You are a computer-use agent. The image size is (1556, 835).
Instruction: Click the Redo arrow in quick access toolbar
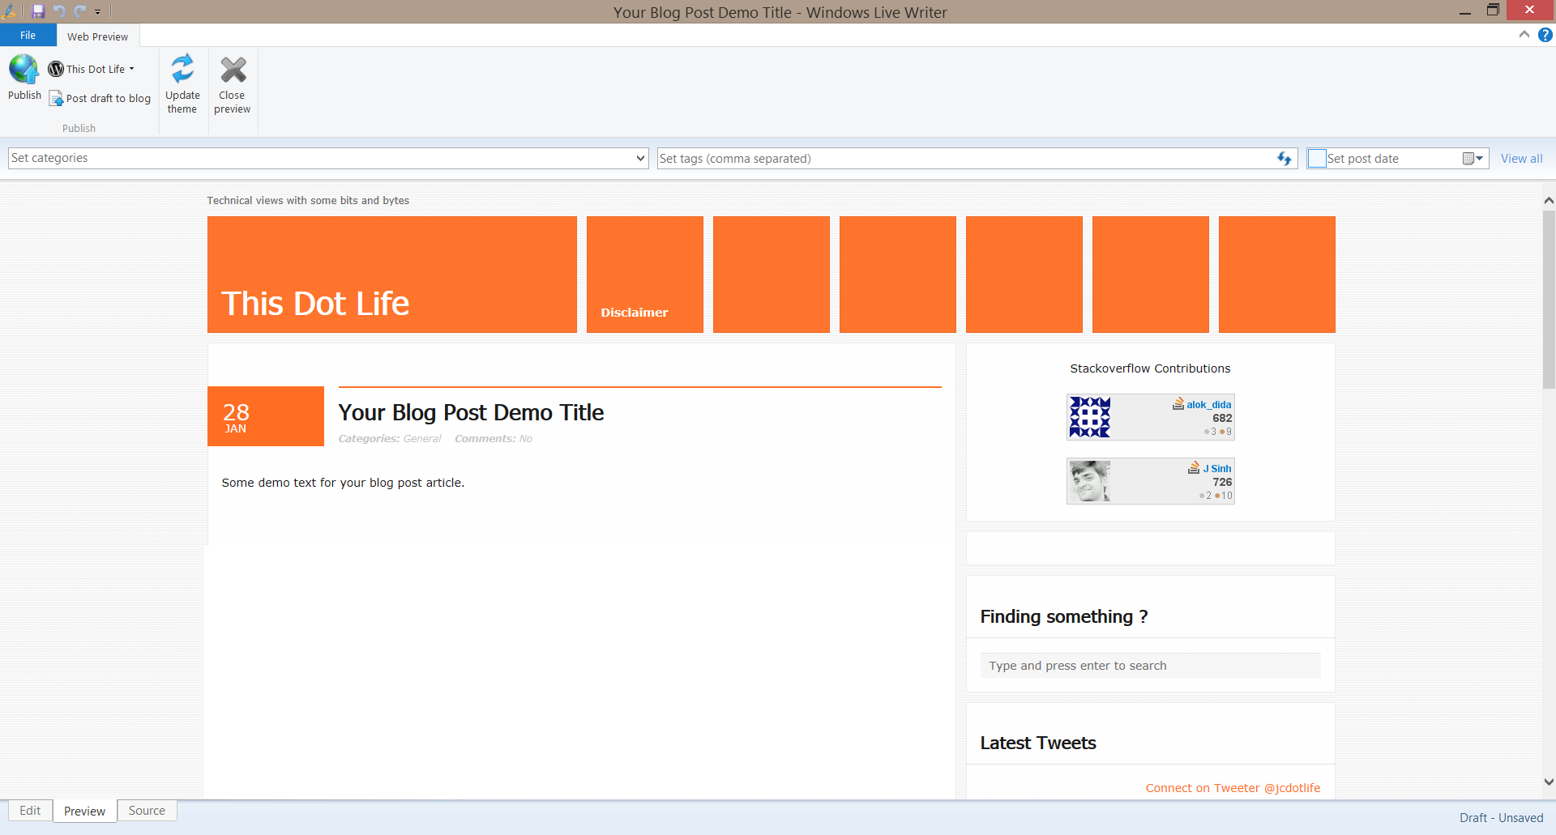click(79, 11)
